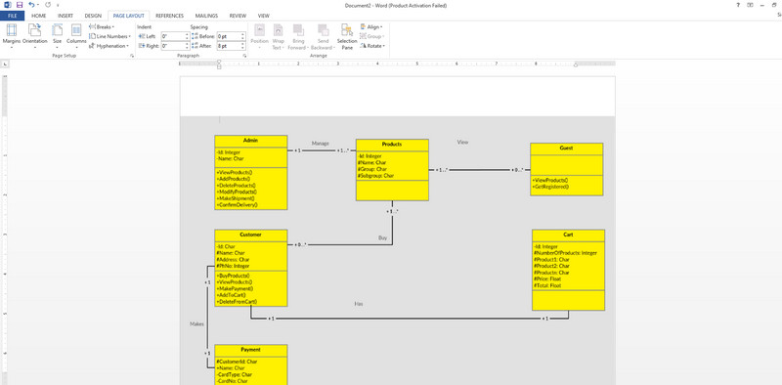The width and height of the screenshot is (782, 385).
Task: Open the Selection Pane
Action: (347, 37)
